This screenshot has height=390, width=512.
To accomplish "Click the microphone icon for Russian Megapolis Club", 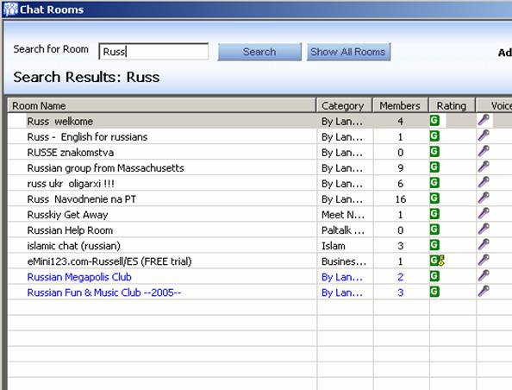I will 484,275.
